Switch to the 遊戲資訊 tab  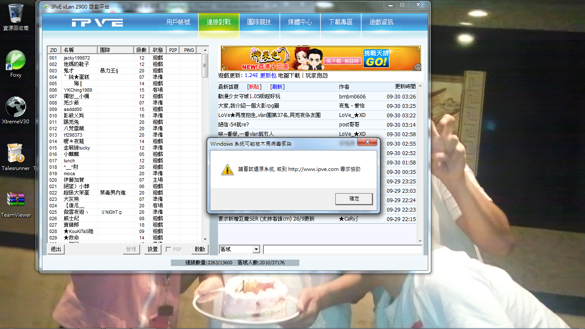click(x=381, y=22)
